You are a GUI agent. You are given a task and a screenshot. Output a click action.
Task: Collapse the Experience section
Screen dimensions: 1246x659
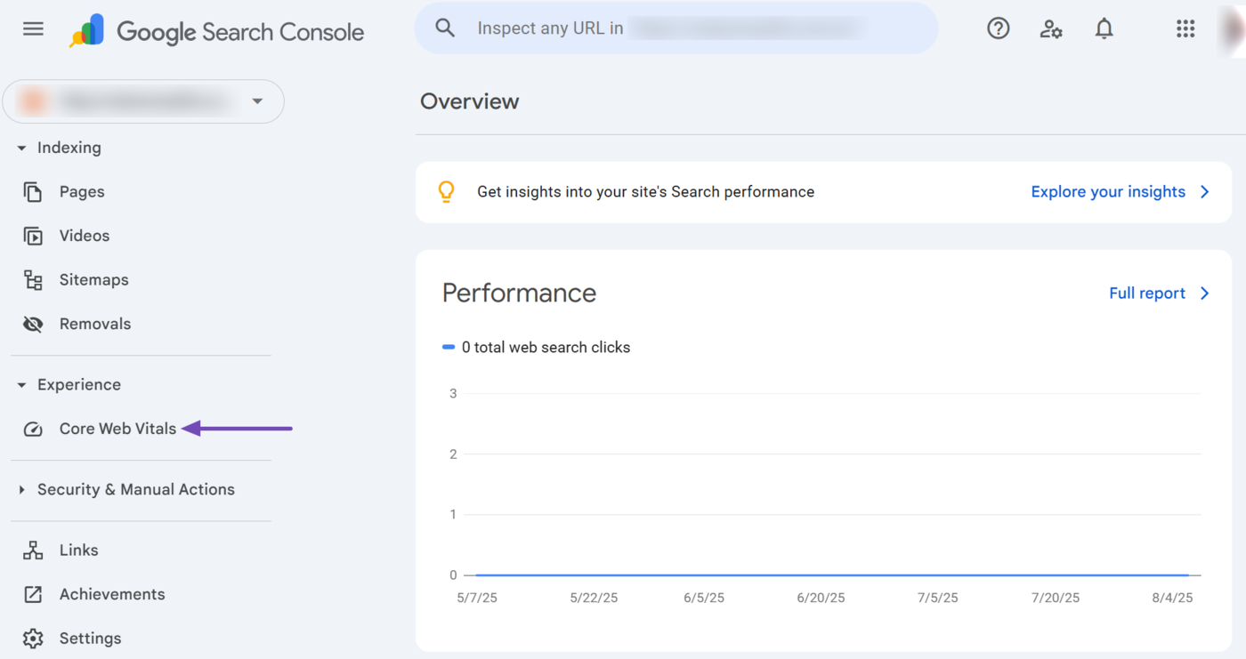(x=22, y=385)
